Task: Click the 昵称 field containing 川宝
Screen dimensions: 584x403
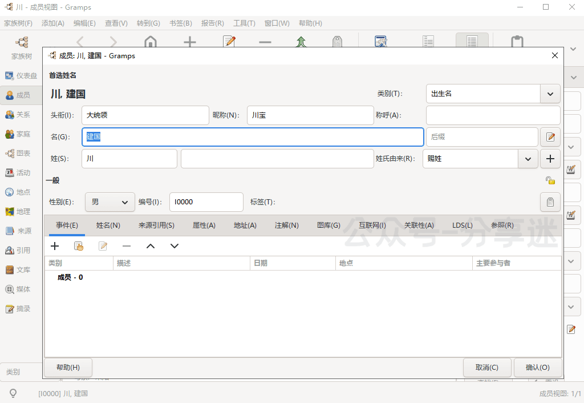Action: [x=310, y=115]
